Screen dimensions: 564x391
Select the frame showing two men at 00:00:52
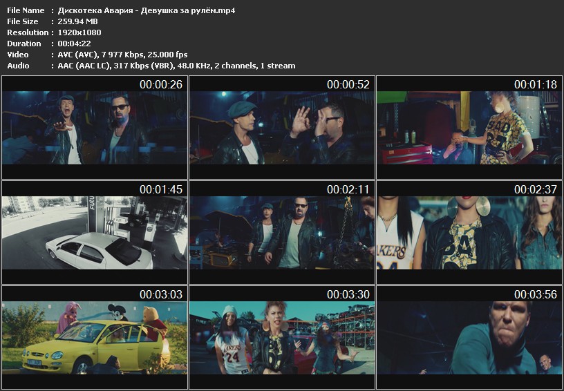point(282,128)
